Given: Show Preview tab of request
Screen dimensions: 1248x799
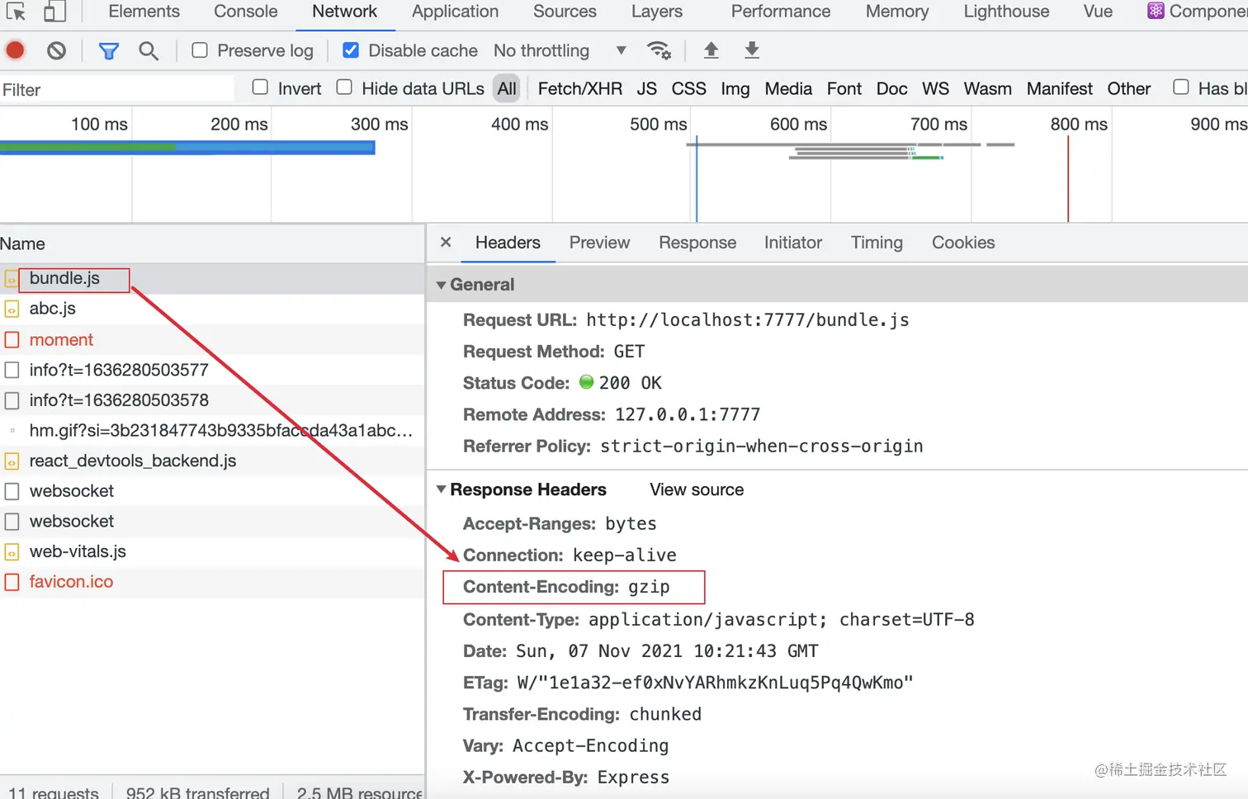Looking at the screenshot, I should 599,243.
